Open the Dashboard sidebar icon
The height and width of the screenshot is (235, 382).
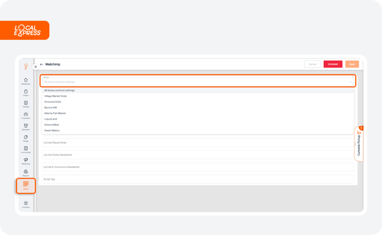(x=26, y=81)
